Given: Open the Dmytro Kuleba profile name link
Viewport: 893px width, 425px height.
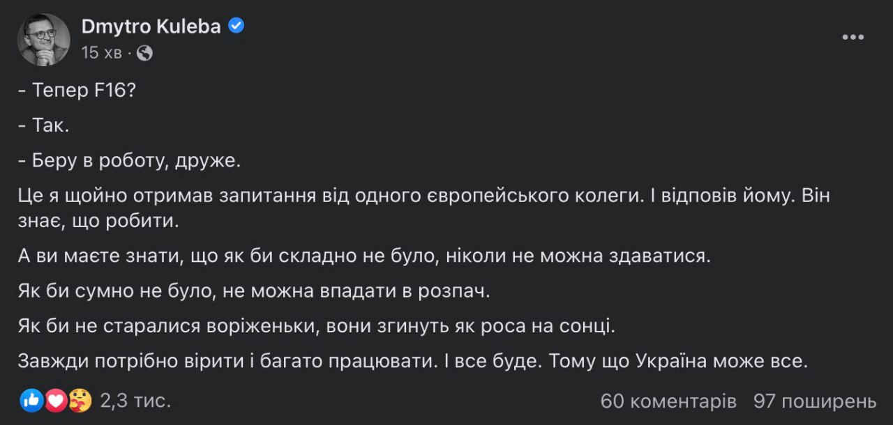Looking at the screenshot, I should pyautogui.click(x=151, y=26).
